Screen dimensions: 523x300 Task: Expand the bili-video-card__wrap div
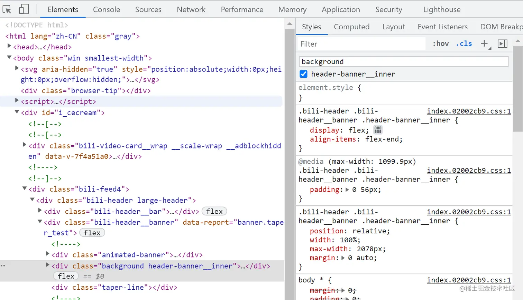point(24,145)
